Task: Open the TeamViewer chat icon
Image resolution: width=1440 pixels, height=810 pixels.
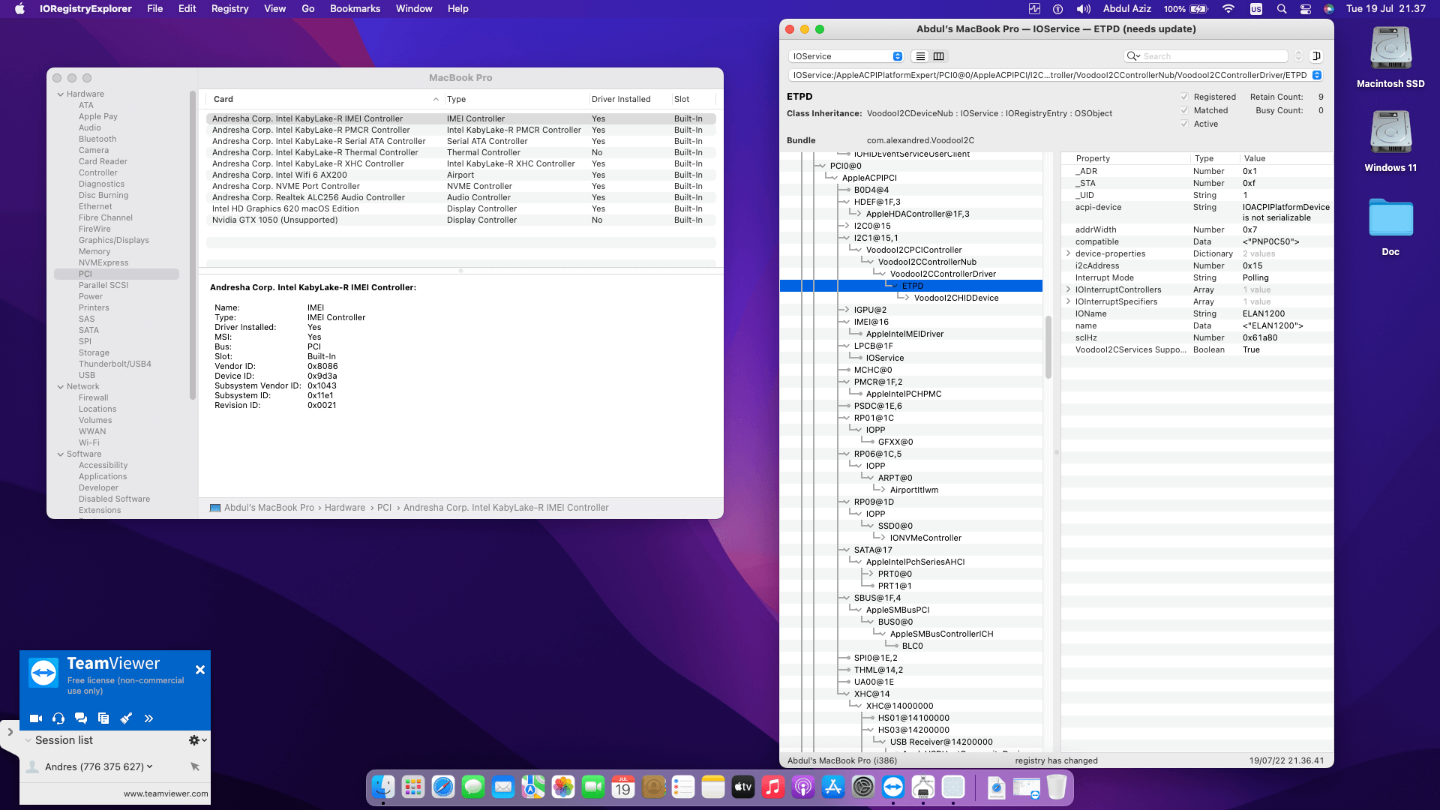Action: click(81, 718)
